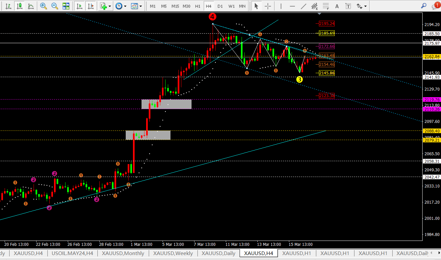441x260 pixels.
Task: Toggle candlestick chart display
Action: point(20,6)
